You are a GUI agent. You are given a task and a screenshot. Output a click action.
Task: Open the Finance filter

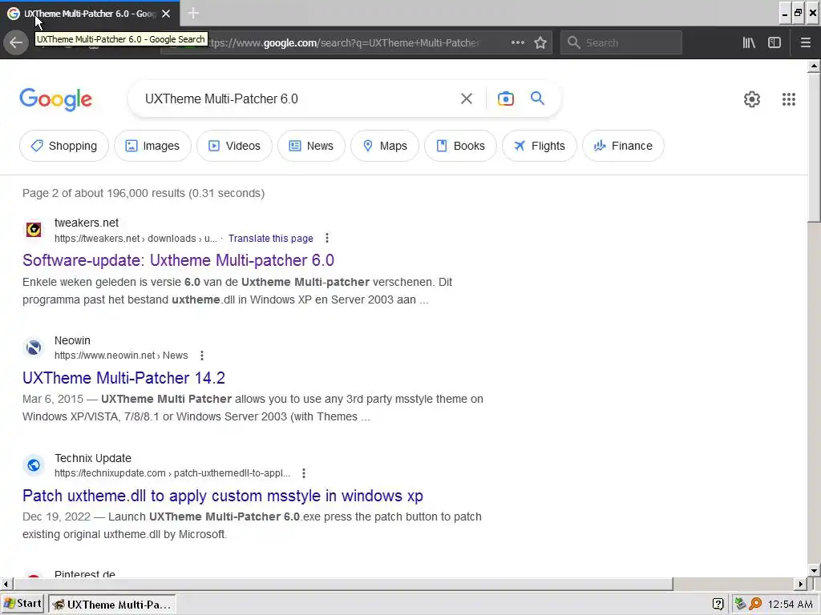[x=623, y=146]
